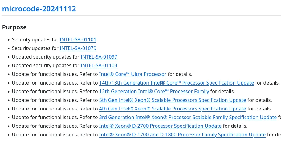Open the Xeon D-2700 Processor Specification Update link

[160, 126]
